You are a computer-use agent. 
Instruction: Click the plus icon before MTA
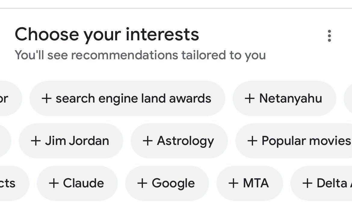pos(233,183)
